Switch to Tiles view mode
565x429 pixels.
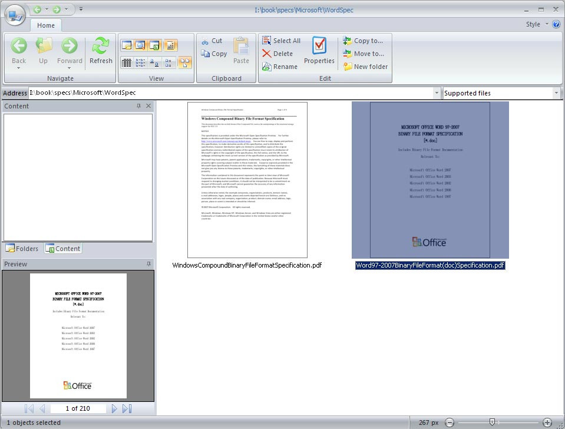point(168,62)
